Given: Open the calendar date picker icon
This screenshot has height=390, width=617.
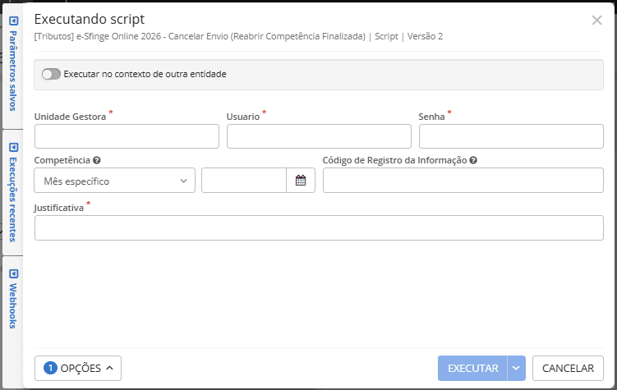Looking at the screenshot, I should (x=300, y=181).
